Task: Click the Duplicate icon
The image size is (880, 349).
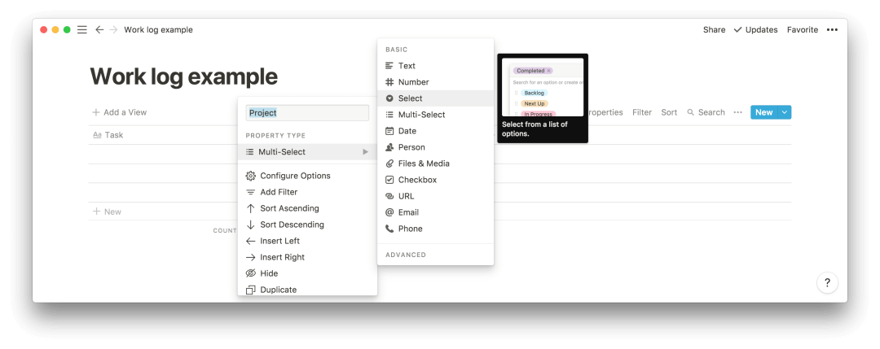Action: (251, 290)
